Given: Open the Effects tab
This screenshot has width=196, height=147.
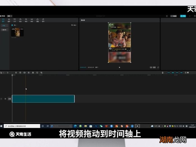Looking at the screenshot, I should (26, 20).
